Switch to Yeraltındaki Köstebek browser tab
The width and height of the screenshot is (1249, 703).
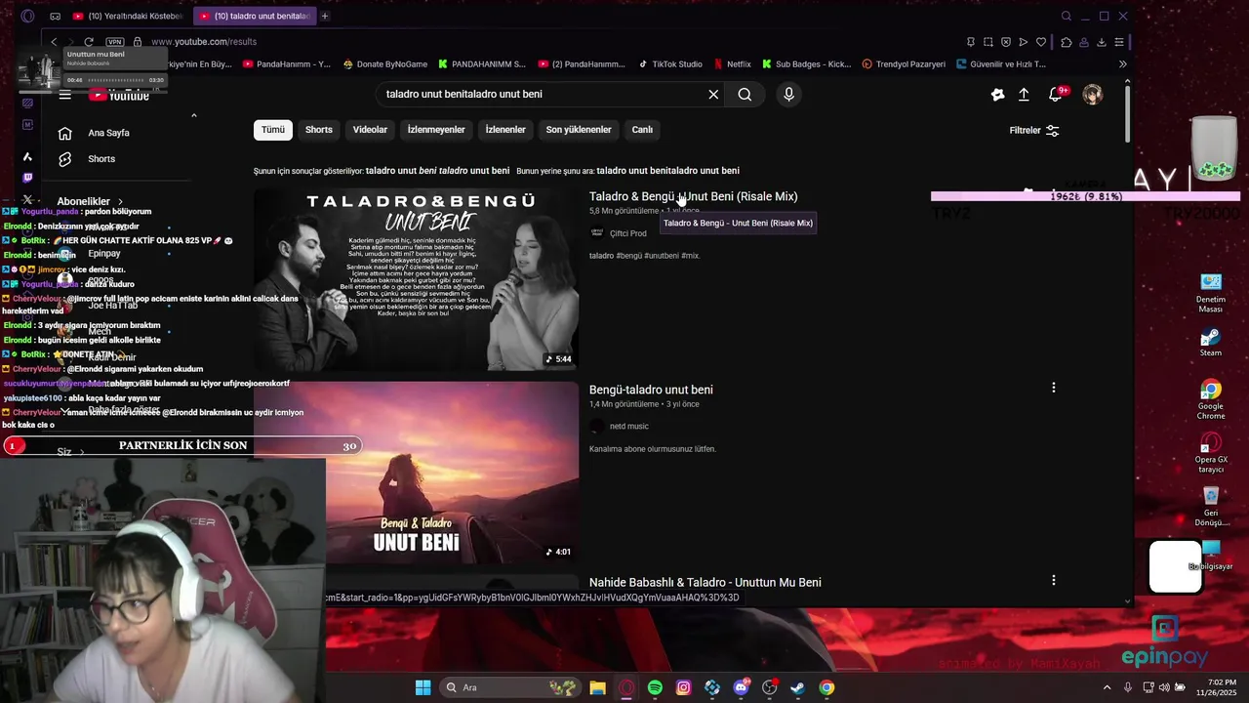[x=127, y=16]
